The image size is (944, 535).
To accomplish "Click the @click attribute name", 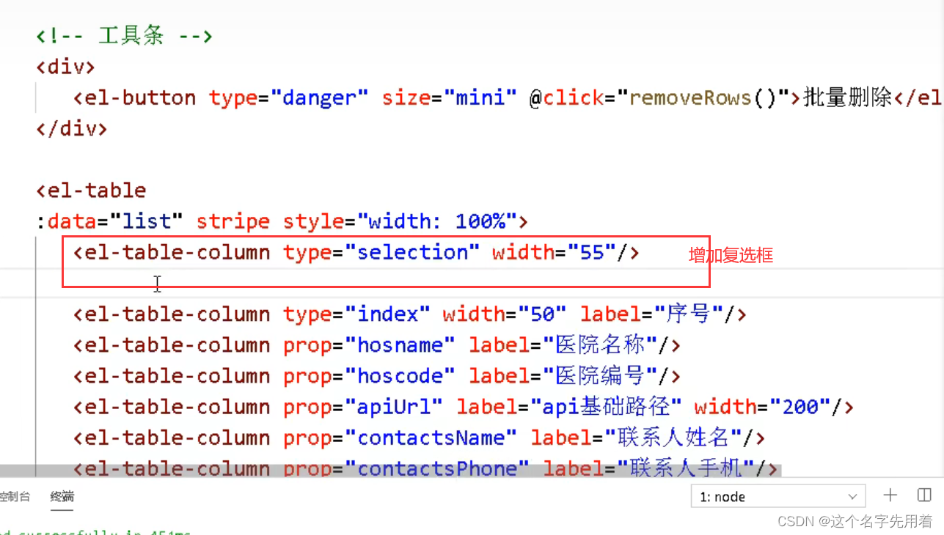I will pos(566,97).
